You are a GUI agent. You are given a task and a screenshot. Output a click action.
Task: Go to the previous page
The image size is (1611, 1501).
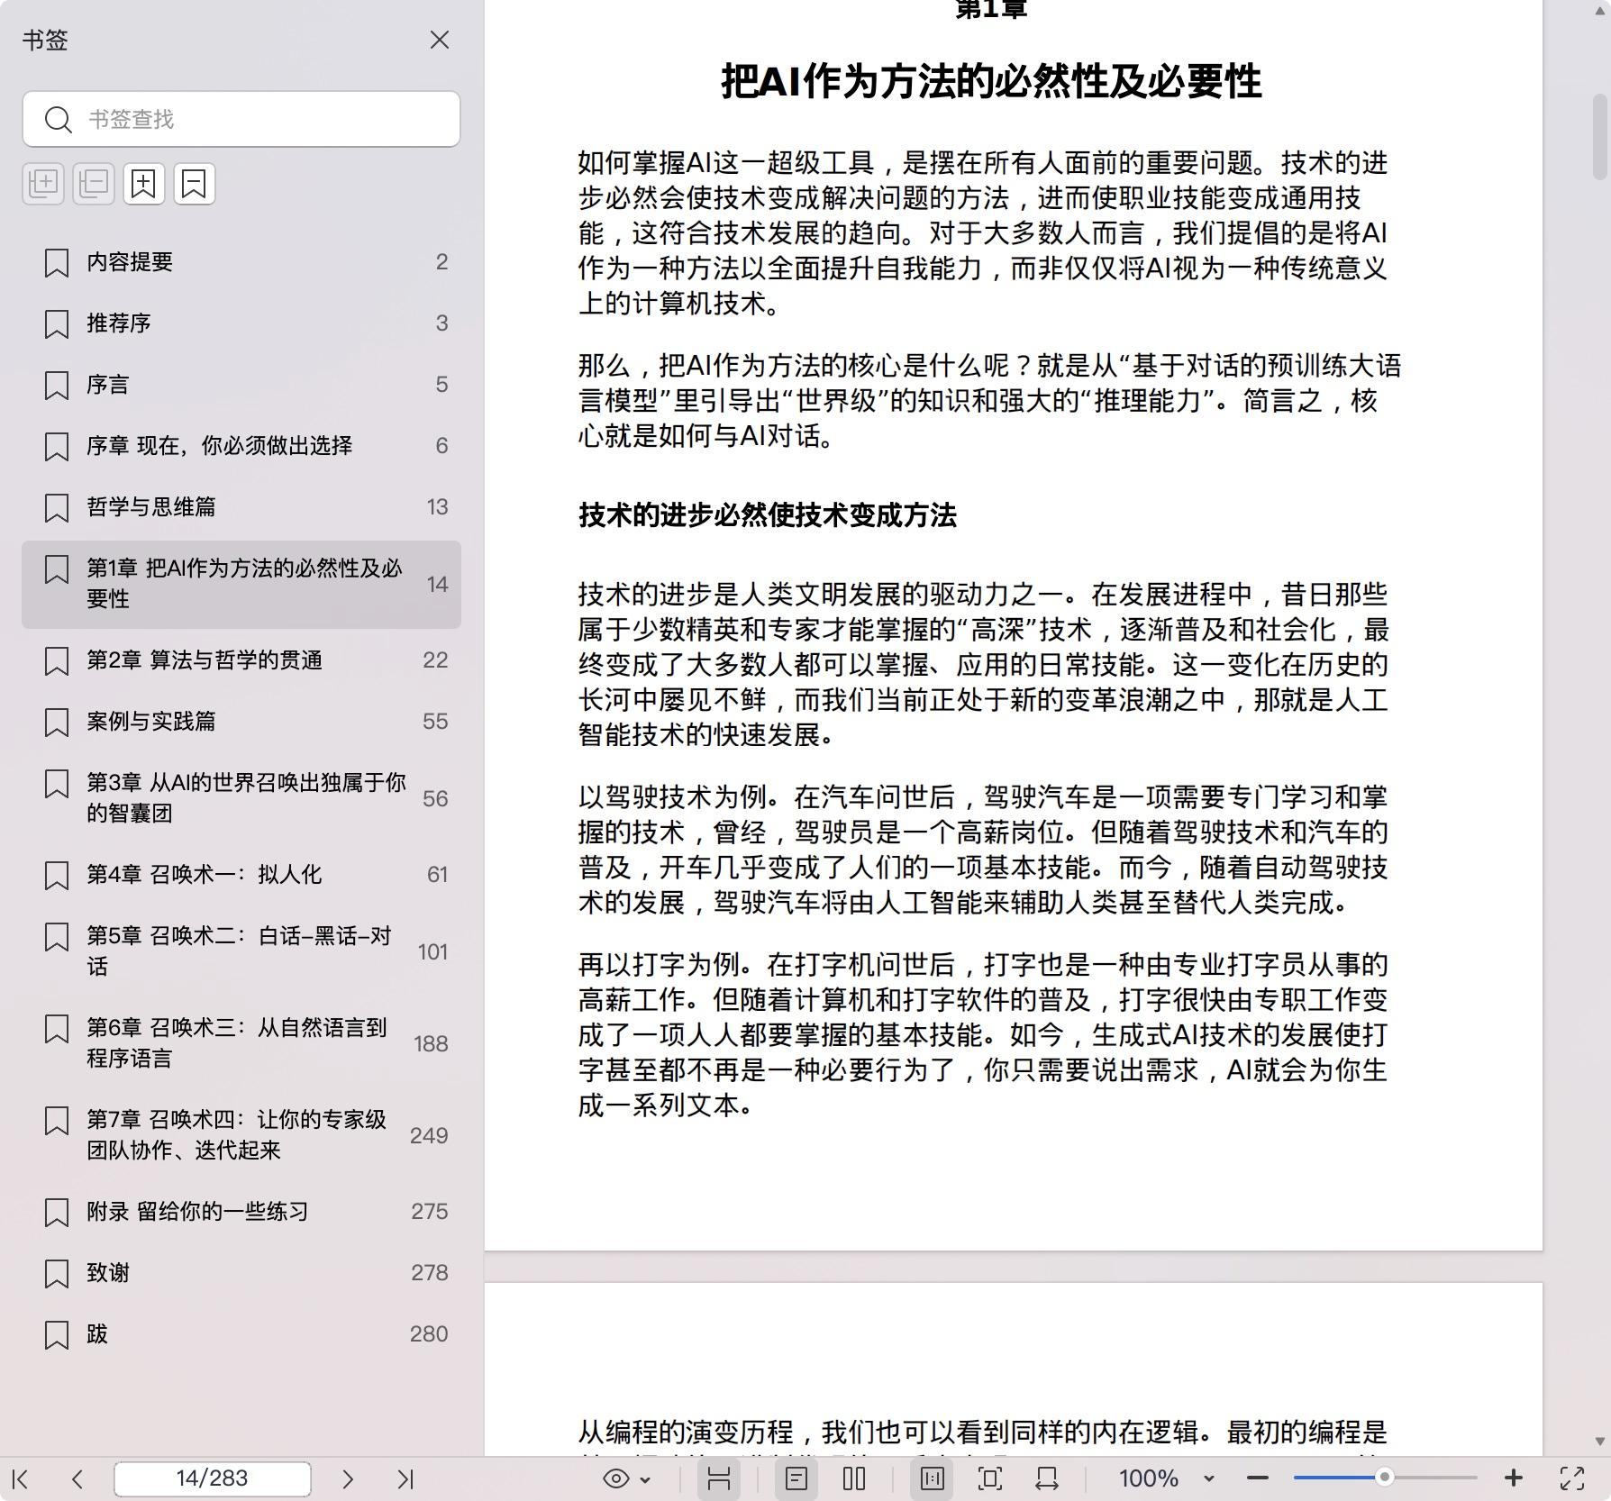coord(77,1478)
